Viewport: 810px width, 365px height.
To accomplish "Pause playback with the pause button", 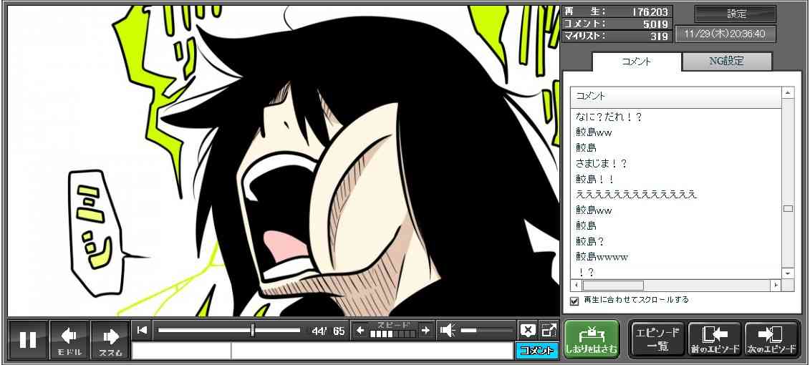I will coord(28,339).
